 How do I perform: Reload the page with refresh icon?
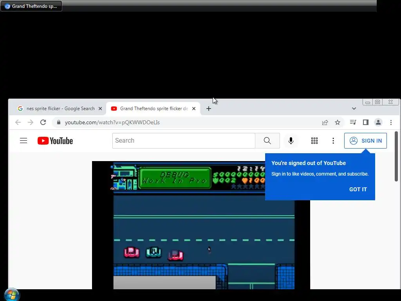[43, 122]
